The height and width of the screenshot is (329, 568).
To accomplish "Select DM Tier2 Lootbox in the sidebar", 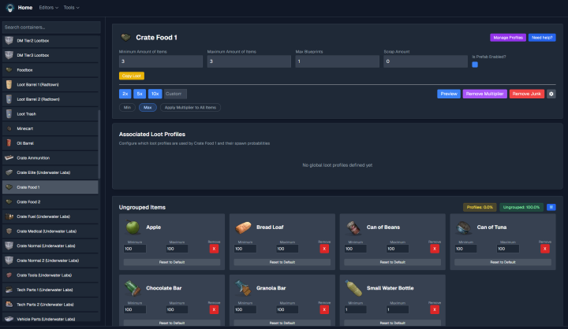I will pyautogui.click(x=50, y=41).
